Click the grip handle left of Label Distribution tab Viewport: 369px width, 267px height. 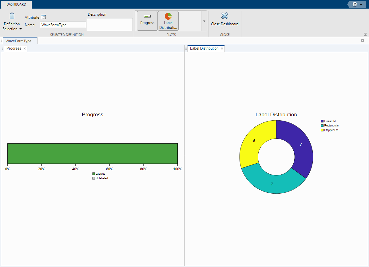click(x=186, y=48)
